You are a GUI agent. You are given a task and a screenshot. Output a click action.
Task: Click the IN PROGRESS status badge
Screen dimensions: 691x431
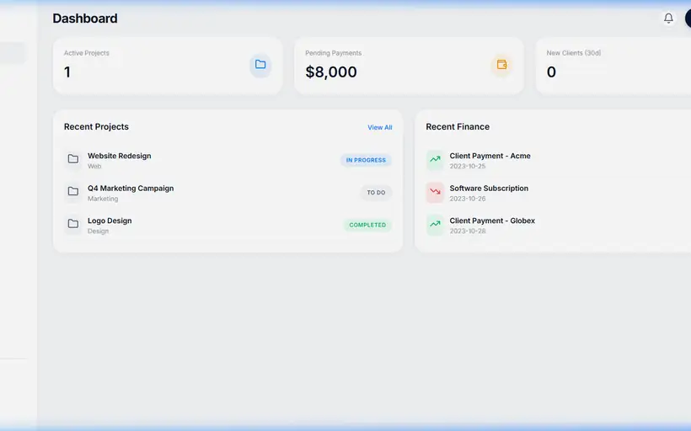366,160
